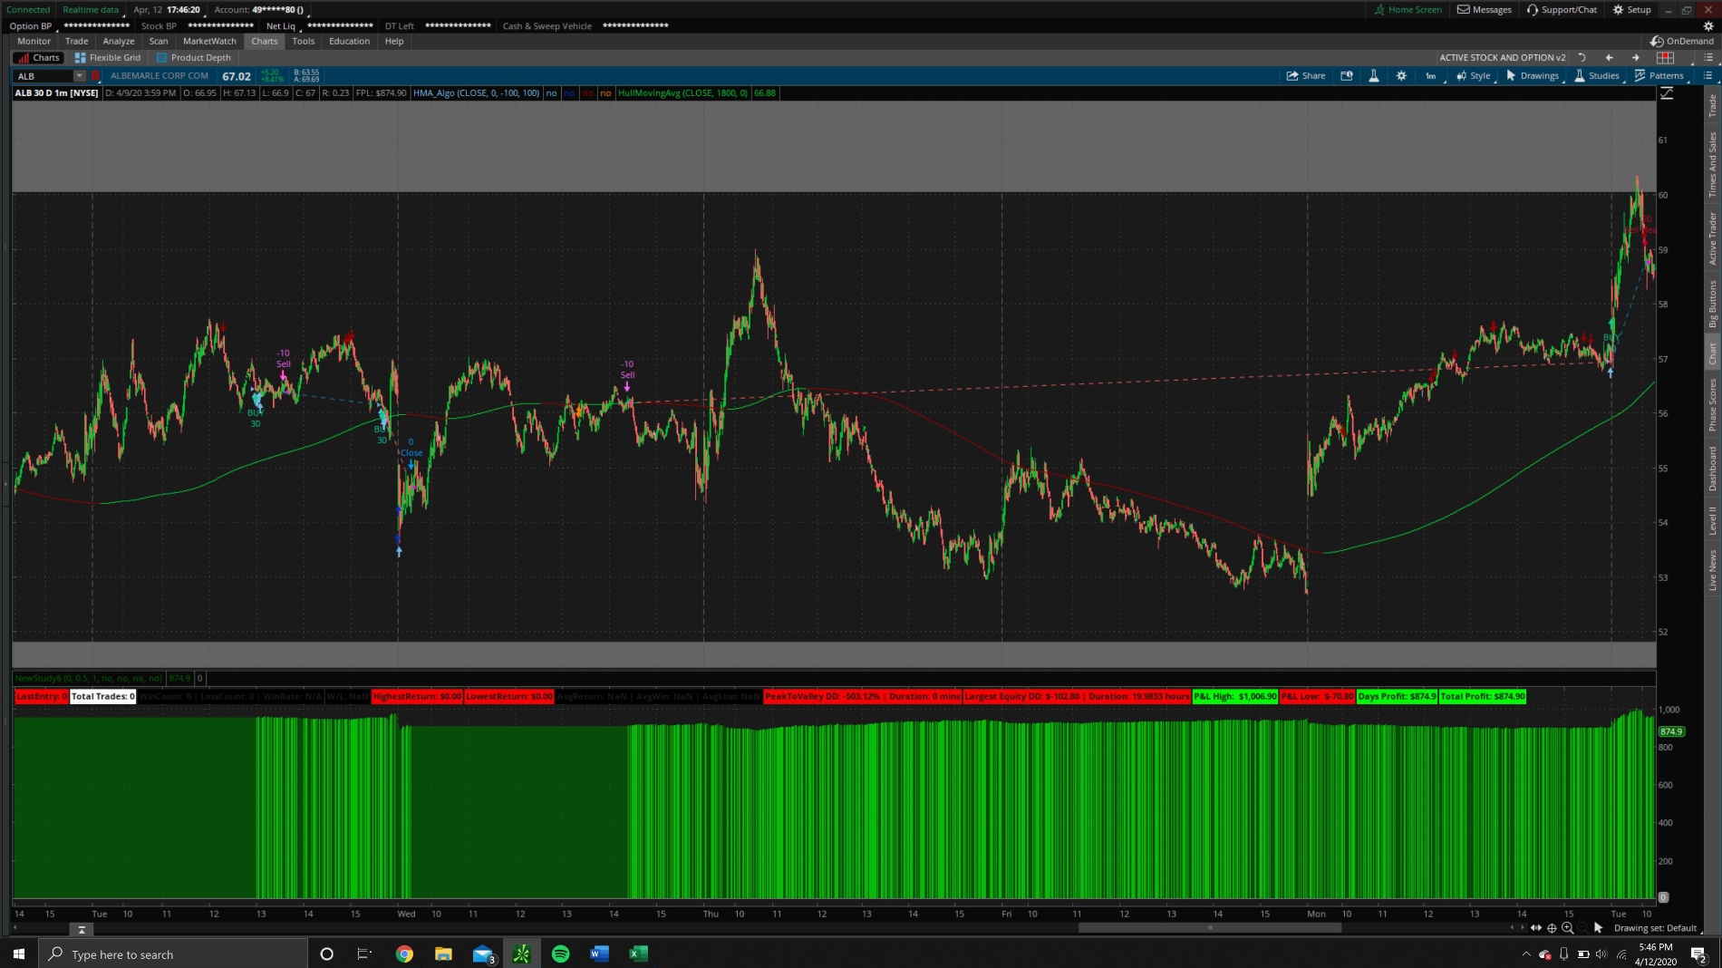
Task: Open the OnDemand feature
Action: pyautogui.click(x=1682, y=41)
